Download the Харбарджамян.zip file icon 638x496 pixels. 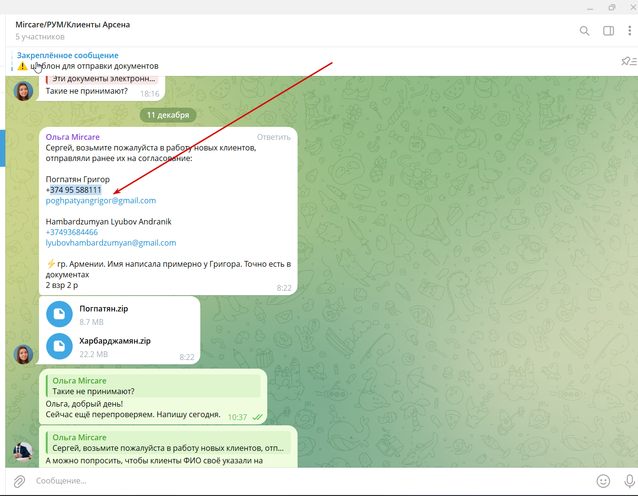(x=59, y=347)
